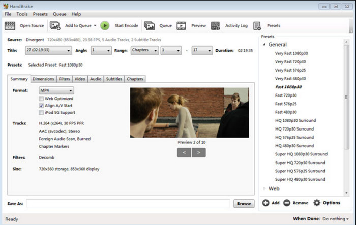
Task: Click the presets list scrollbar thumb
Action: 346,97
